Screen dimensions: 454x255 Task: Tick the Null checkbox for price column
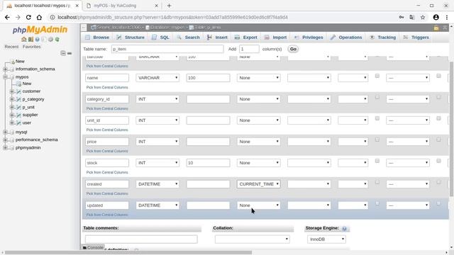[377, 140]
